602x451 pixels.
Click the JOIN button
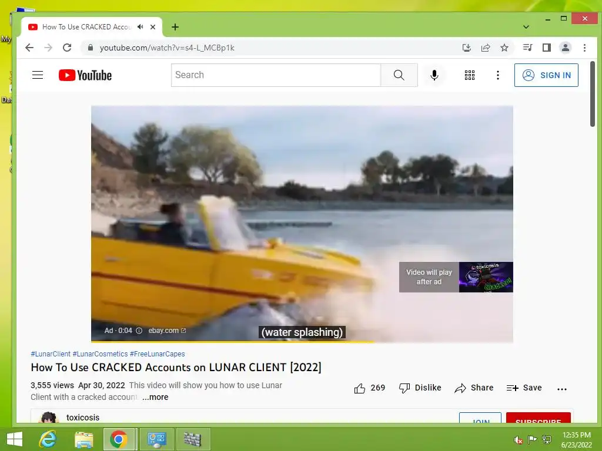click(480, 418)
